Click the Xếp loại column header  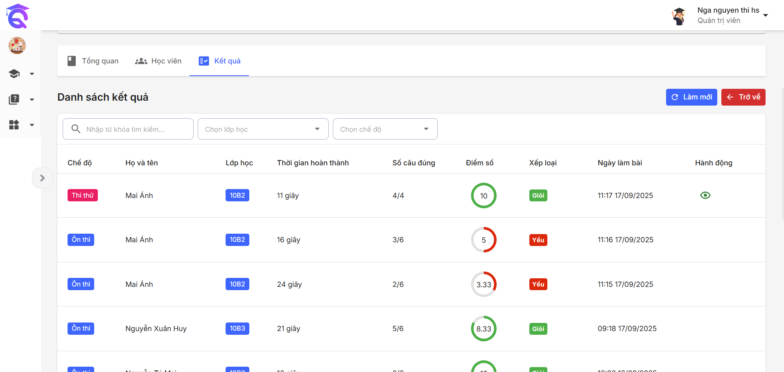point(543,163)
